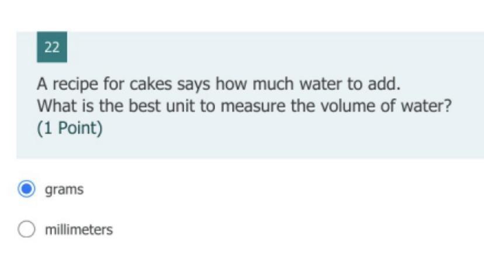This screenshot has width=484, height=269.
Task: Select the grams radio button
Action: (x=26, y=189)
